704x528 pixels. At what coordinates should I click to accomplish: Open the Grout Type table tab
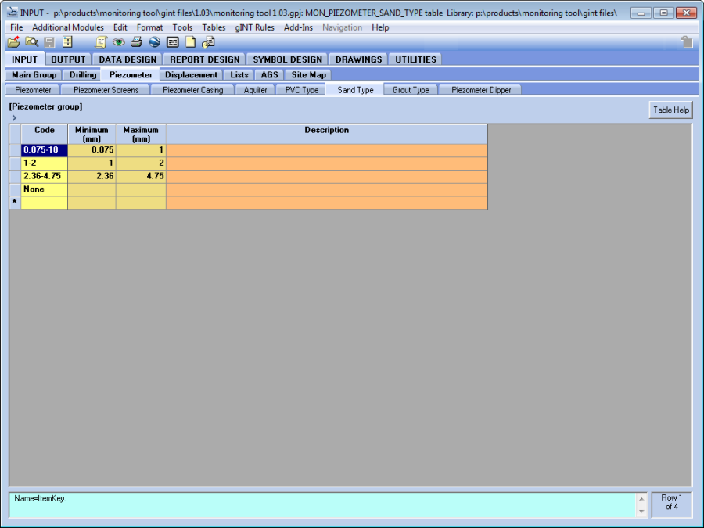[x=411, y=90]
